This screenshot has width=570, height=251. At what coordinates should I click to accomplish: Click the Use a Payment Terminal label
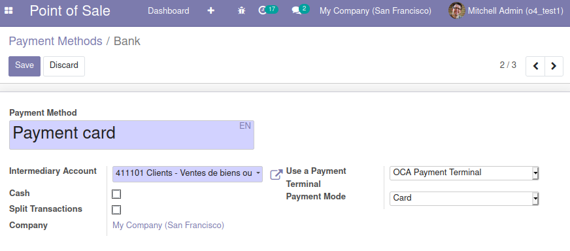[x=316, y=177]
